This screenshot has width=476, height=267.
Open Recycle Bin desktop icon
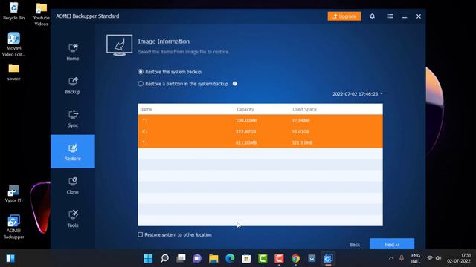pos(13,11)
